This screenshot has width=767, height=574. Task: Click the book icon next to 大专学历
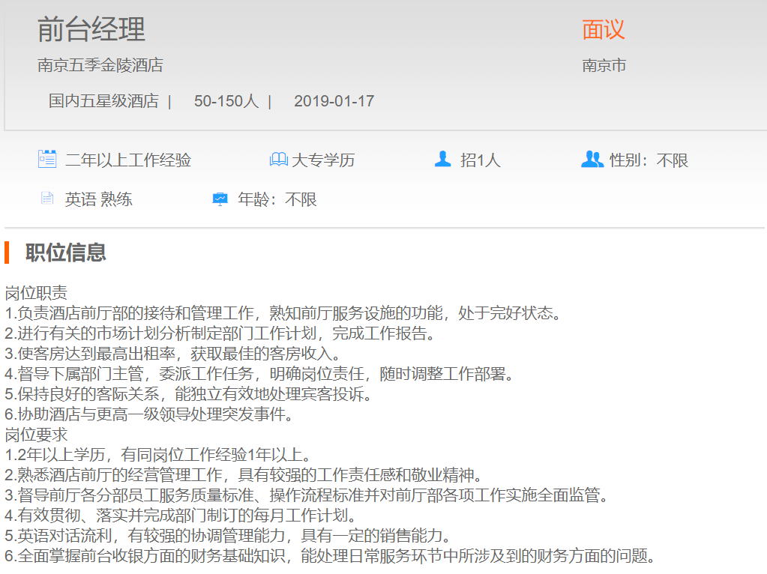(278, 160)
